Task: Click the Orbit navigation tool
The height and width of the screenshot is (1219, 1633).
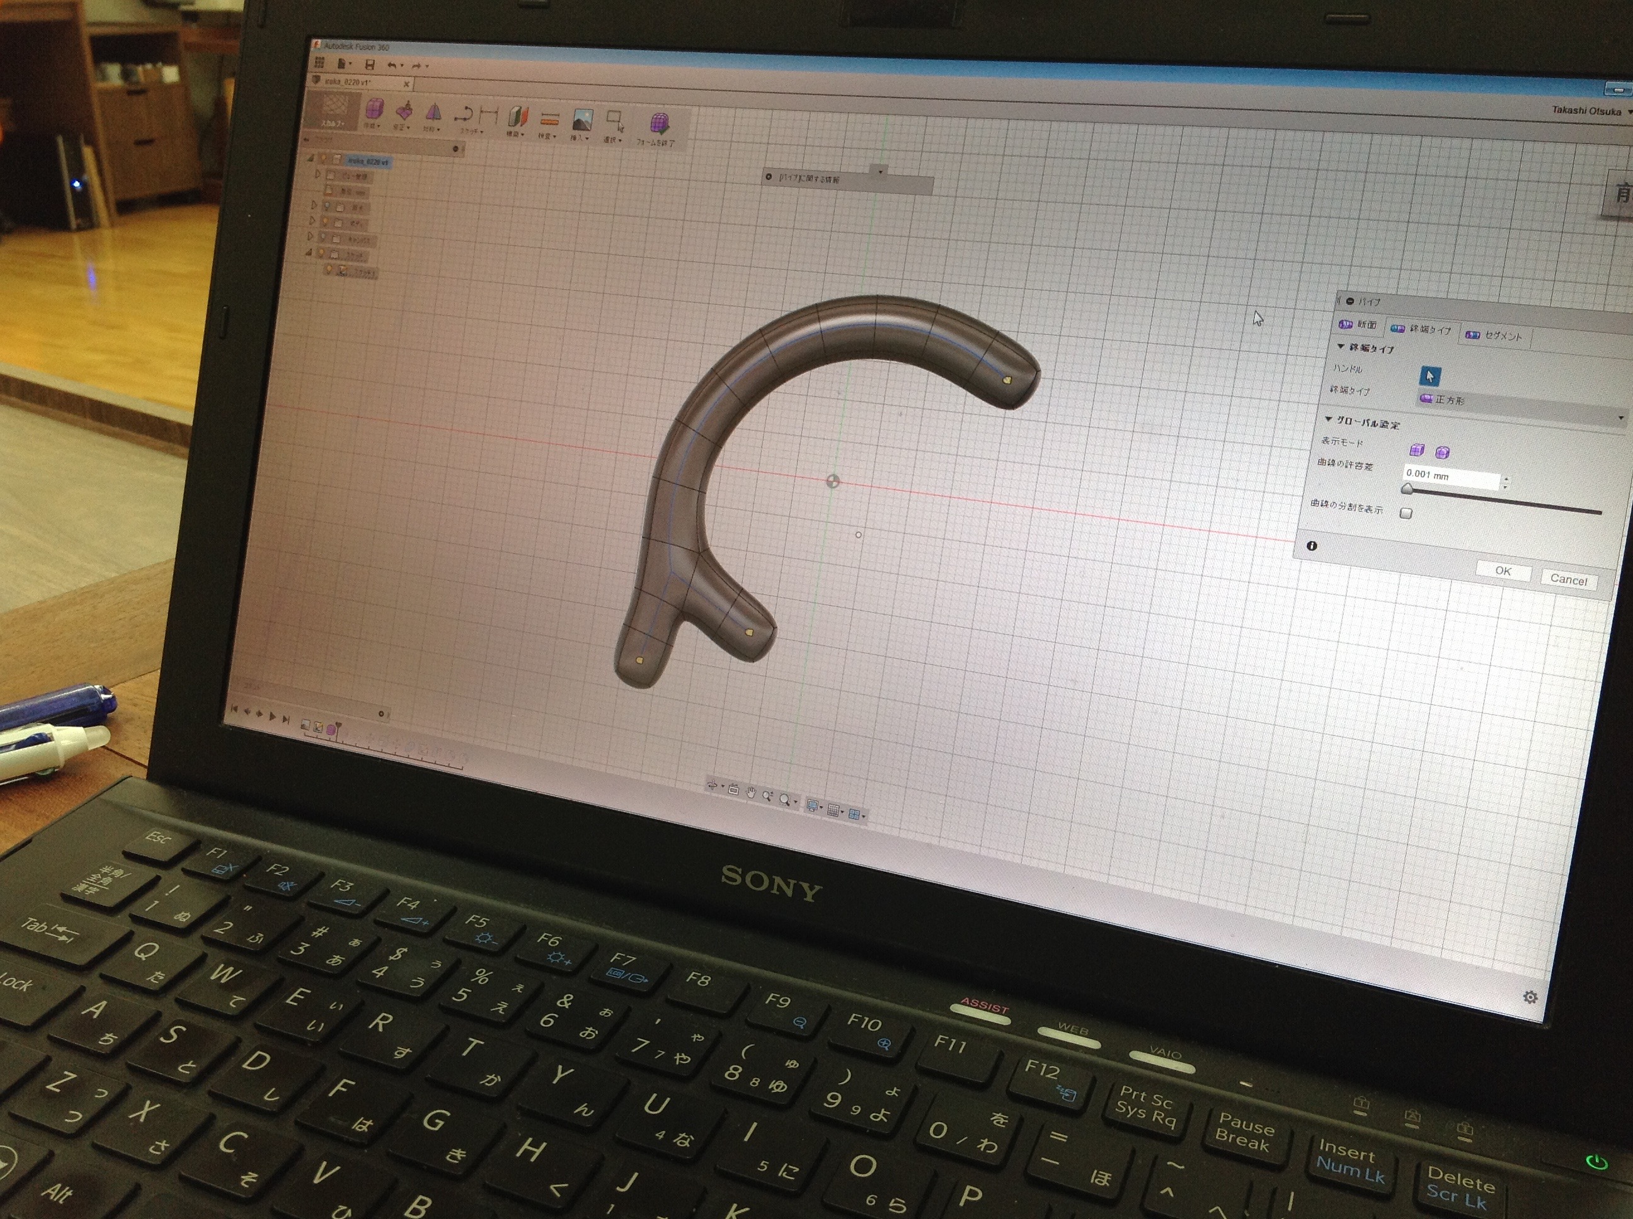Action: [x=713, y=786]
